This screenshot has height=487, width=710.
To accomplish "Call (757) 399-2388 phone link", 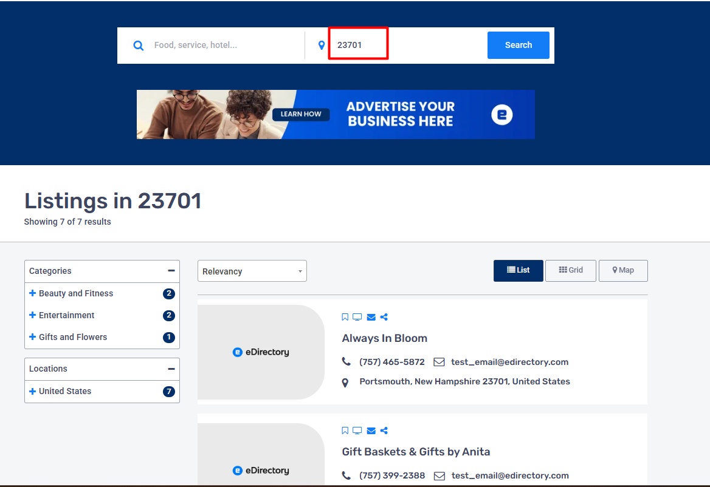I will click(391, 475).
